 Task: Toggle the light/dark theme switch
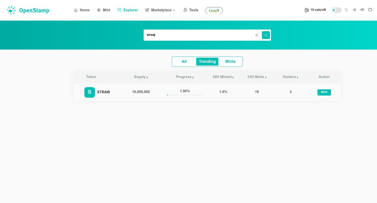pos(336,10)
